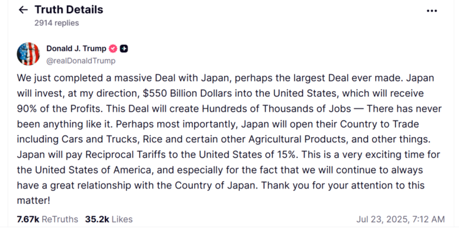The width and height of the screenshot is (459, 230).
Task: Open the American flag profile avatar
Action: pyautogui.click(x=28, y=54)
